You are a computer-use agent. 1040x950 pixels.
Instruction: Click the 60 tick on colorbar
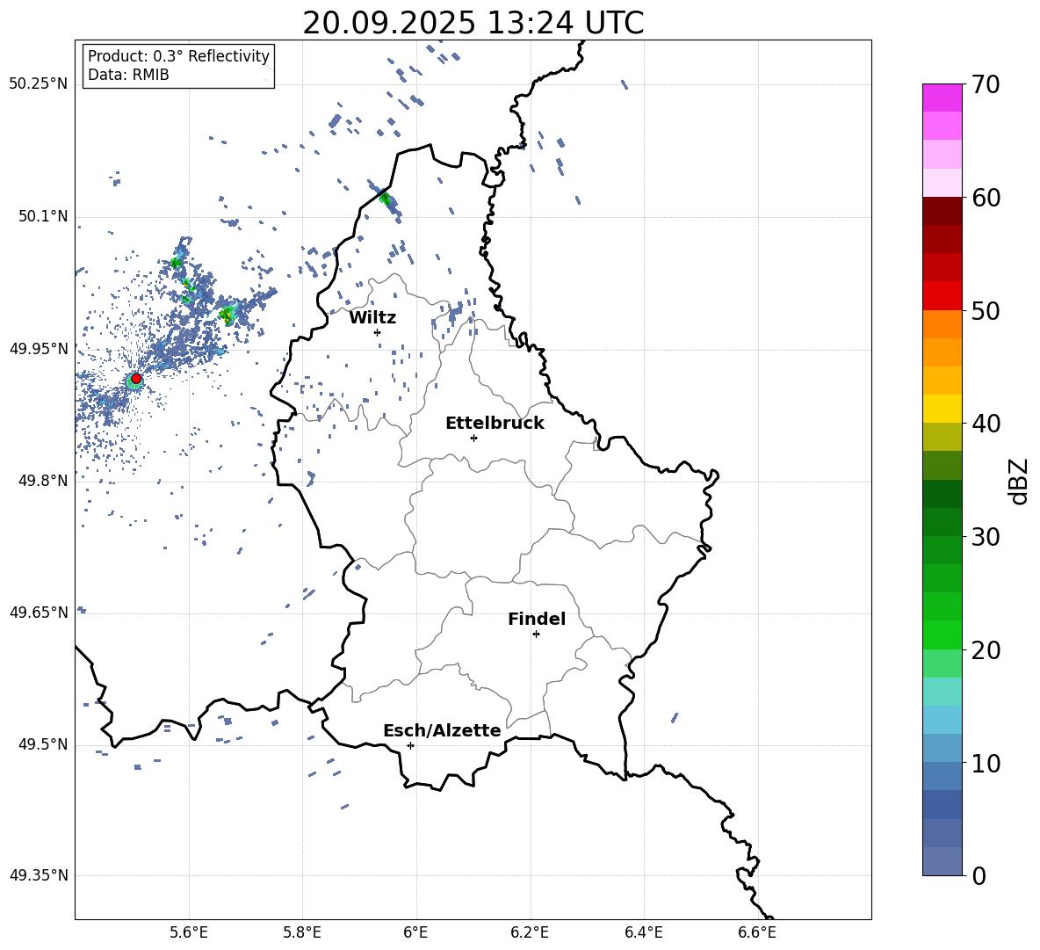[x=986, y=198]
